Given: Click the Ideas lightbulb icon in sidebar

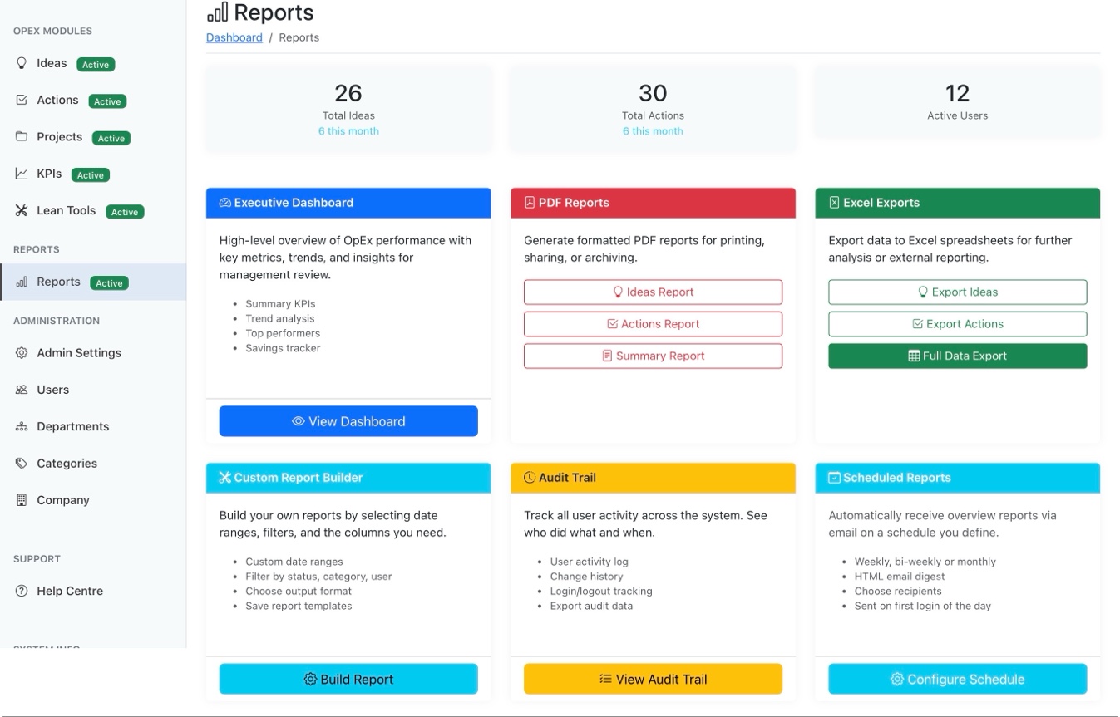Looking at the screenshot, I should (21, 63).
